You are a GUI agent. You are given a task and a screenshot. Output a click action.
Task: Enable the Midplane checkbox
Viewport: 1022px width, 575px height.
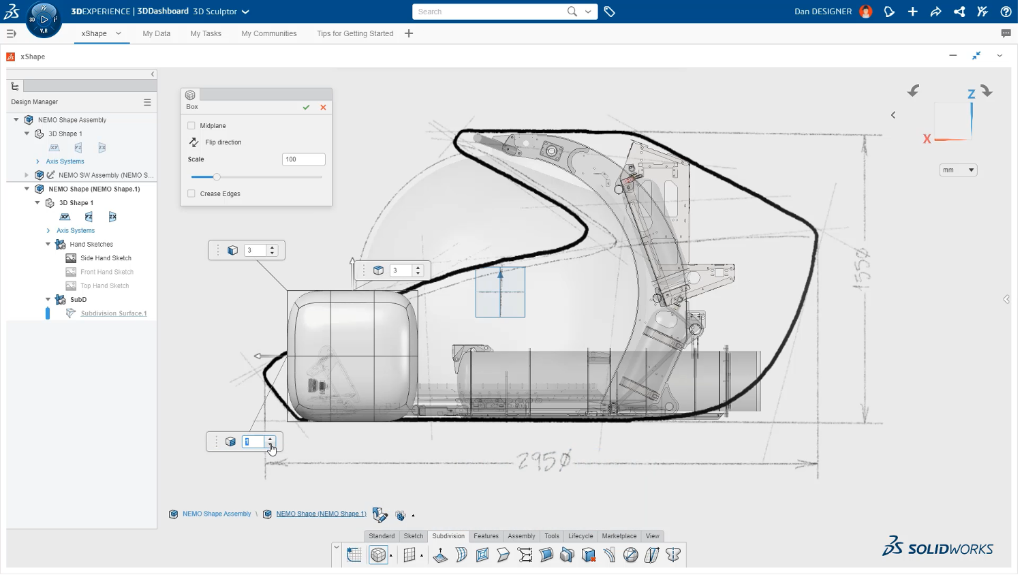(x=191, y=126)
